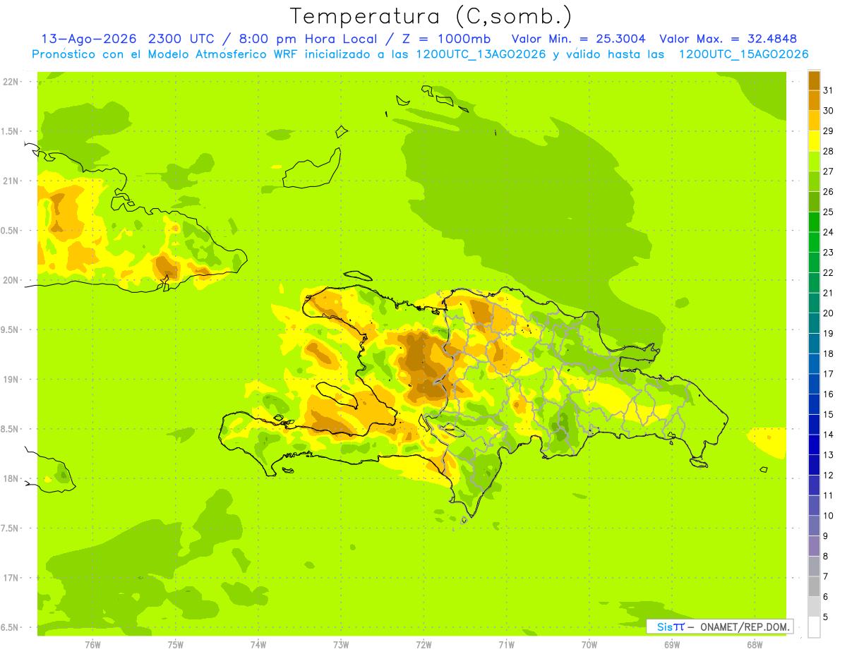Image resolution: width=847 pixels, height=654 pixels.
Task: Click the '70W' longitude axis label
Action: pos(589,646)
